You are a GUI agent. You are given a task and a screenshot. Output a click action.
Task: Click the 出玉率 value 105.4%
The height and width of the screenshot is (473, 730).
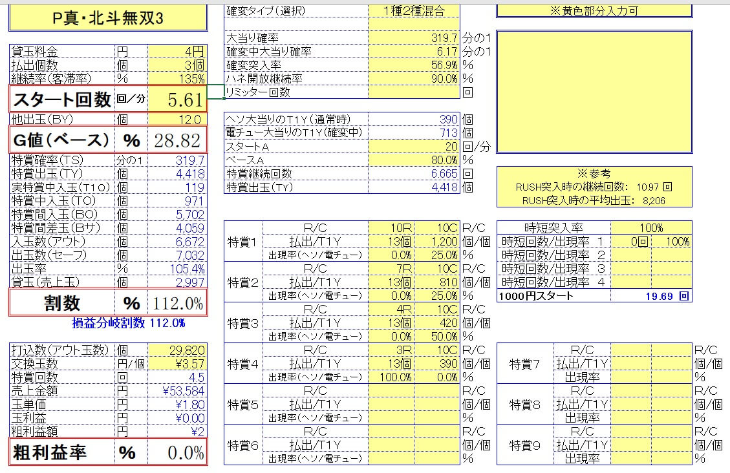[x=177, y=268]
